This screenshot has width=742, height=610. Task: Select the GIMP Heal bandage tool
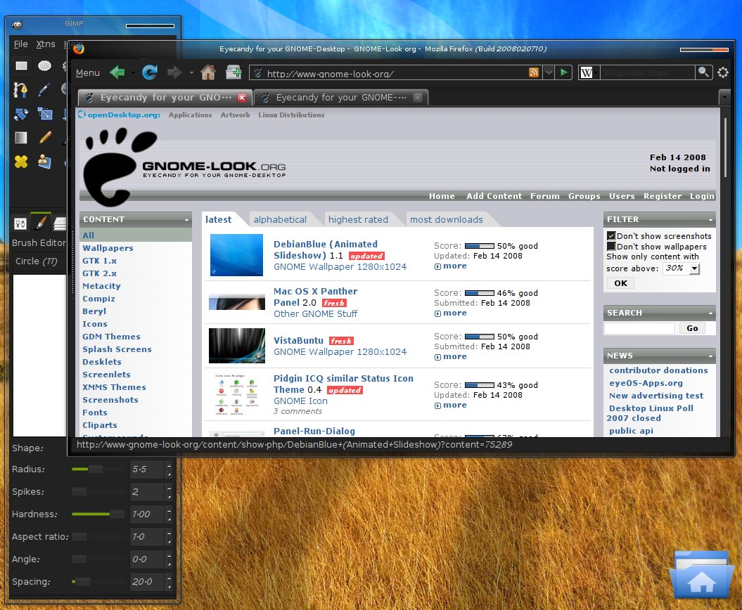[x=21, y=162]
